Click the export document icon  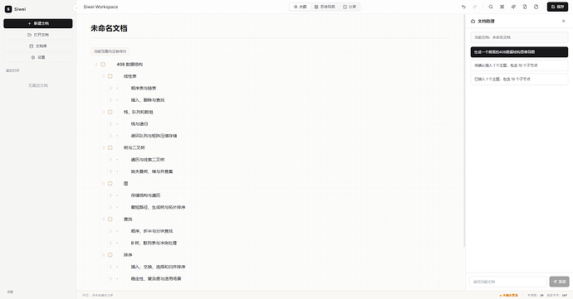pos(536,7)
